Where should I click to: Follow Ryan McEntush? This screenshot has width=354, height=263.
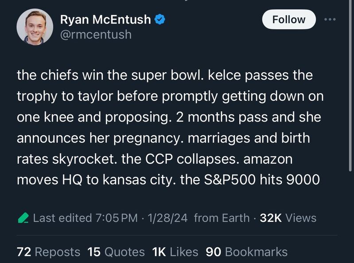point(289,20)
